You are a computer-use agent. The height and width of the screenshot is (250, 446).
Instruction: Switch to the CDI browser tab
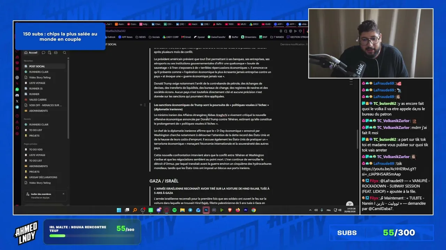point(168,24)
